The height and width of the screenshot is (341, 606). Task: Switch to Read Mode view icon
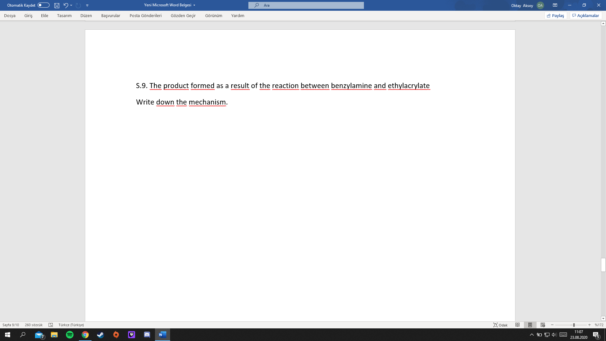pyautogui.click(x=518, y=325)
